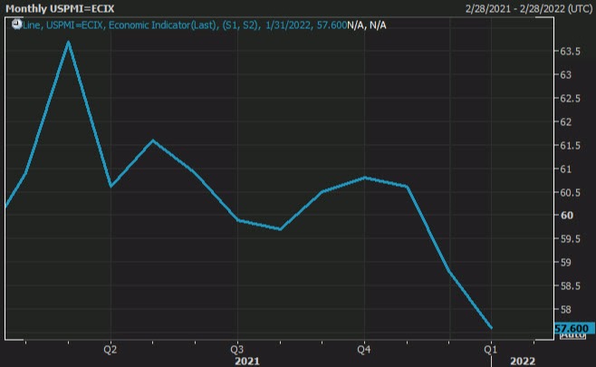Click the highest peak of the blue line

tap(69, 42)
